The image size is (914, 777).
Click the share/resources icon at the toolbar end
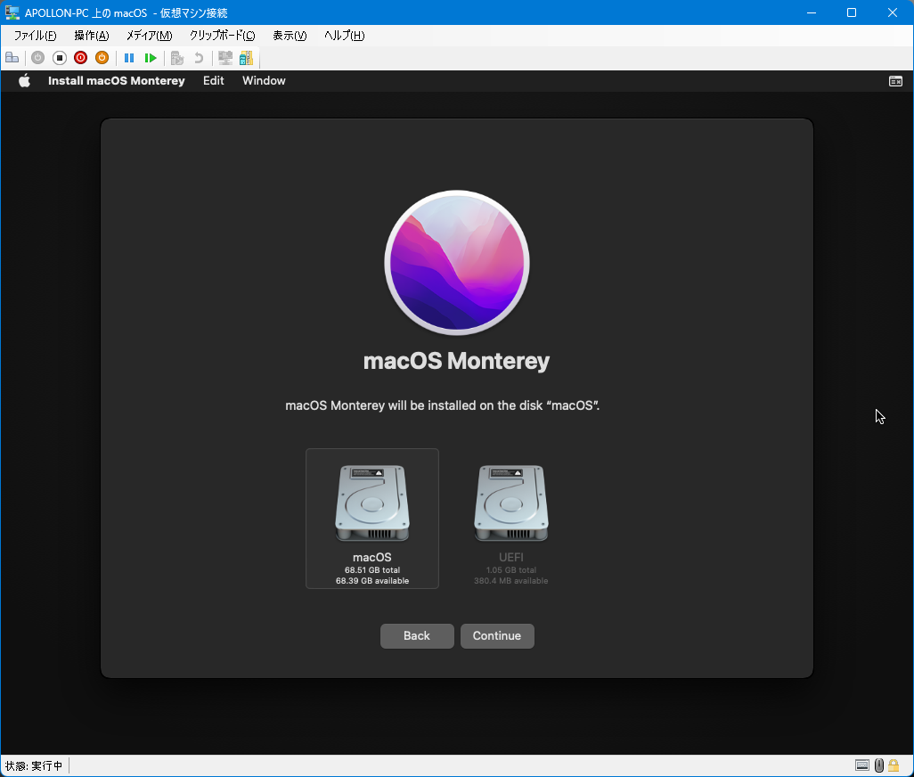pos(246,58)
